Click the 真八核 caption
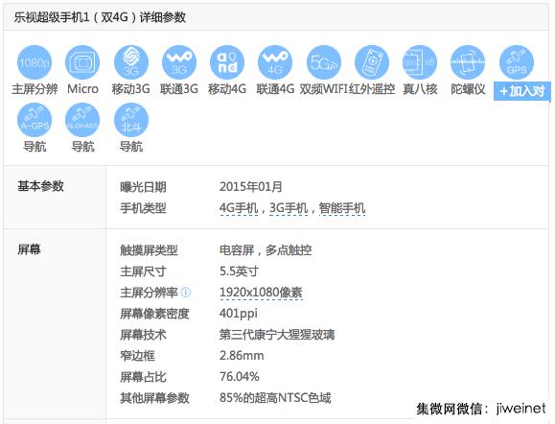Viewport: 555px width, 424px height. 420,89
